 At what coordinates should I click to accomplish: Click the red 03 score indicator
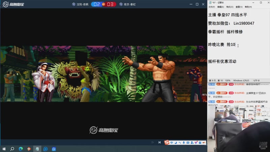point(110,4)
